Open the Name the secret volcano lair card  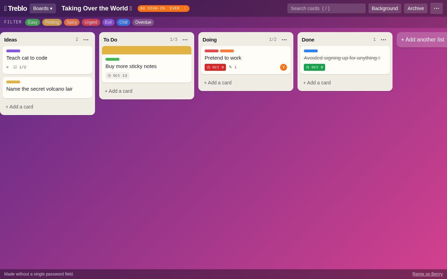[47, 88]
